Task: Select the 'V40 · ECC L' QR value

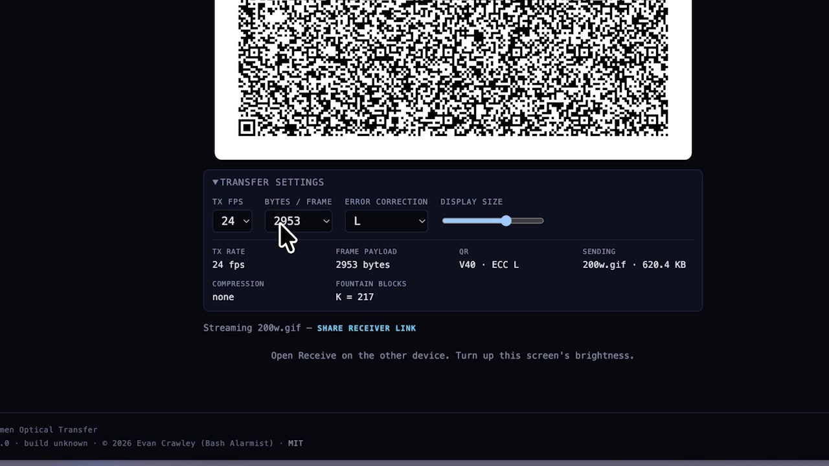Action: (489, 265)
